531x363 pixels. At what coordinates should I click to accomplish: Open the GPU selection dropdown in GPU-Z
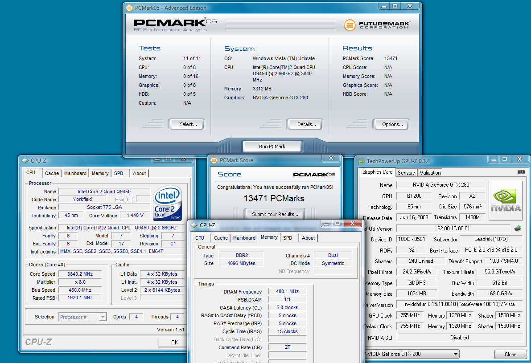point(456,354)
